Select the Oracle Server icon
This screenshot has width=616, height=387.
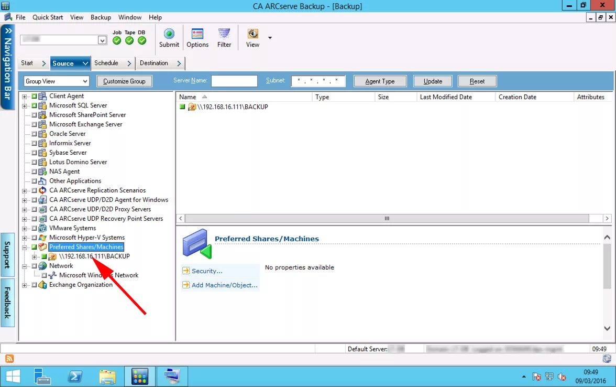point(42,134)
